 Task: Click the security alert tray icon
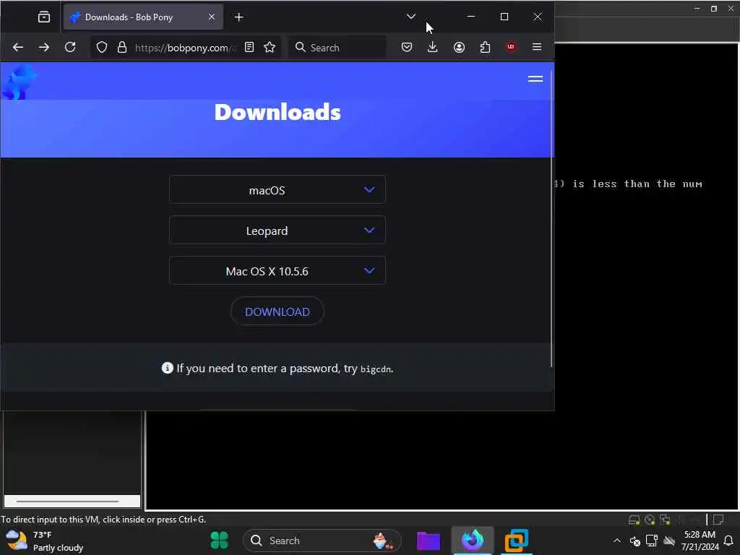click(x=635, y=541)
